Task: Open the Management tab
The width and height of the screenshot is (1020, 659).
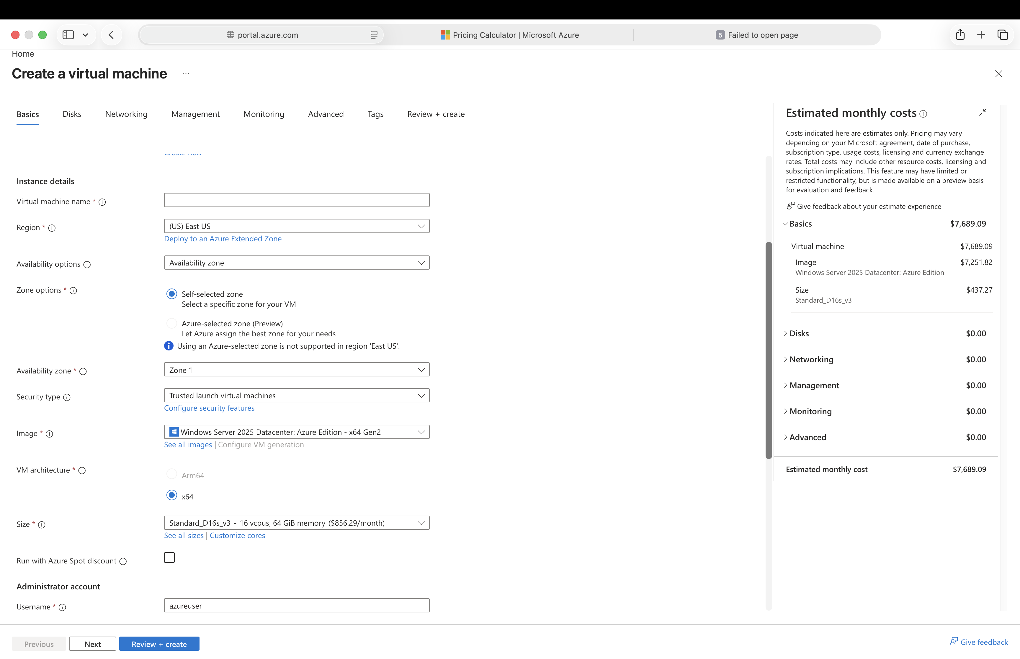Action: [196, 114]
